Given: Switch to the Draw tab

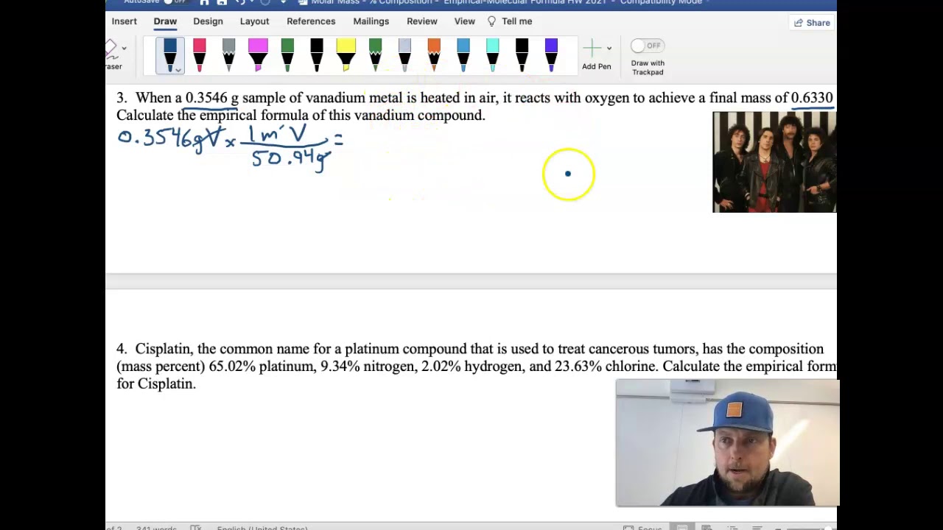Looking at the screenshot, I should (x=165, y=21).
